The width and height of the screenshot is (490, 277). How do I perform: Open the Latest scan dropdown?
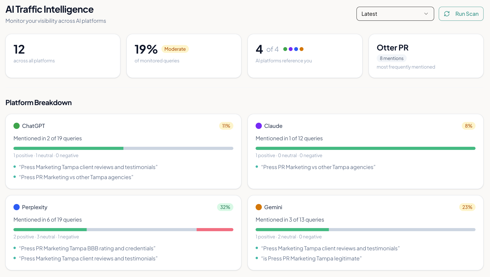(x=395, y=14)
